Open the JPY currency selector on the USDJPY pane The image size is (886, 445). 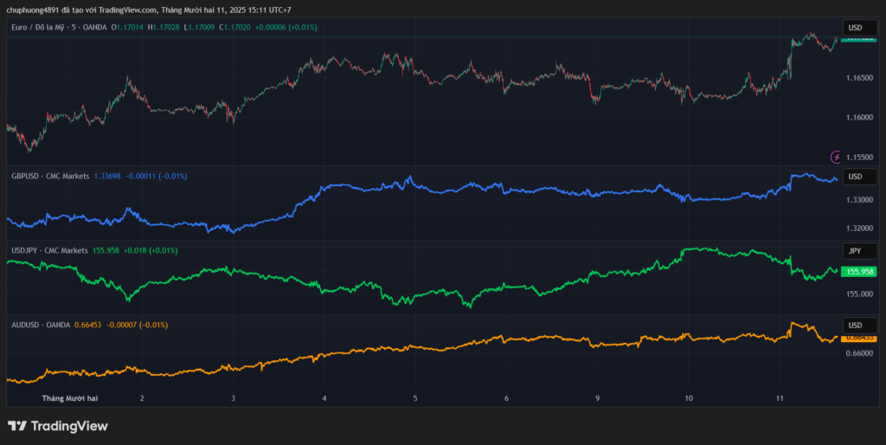coord(855,251)
